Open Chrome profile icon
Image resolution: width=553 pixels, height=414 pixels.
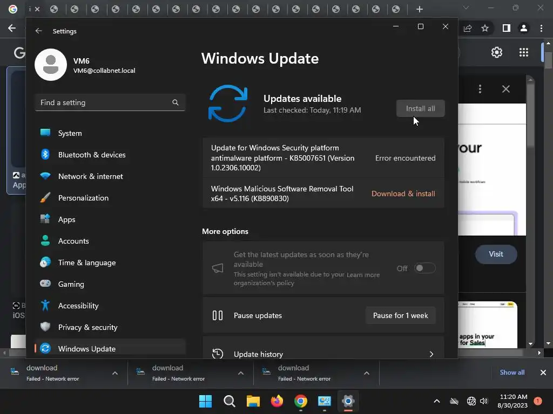pyautogui.click(x=524, y=28)
